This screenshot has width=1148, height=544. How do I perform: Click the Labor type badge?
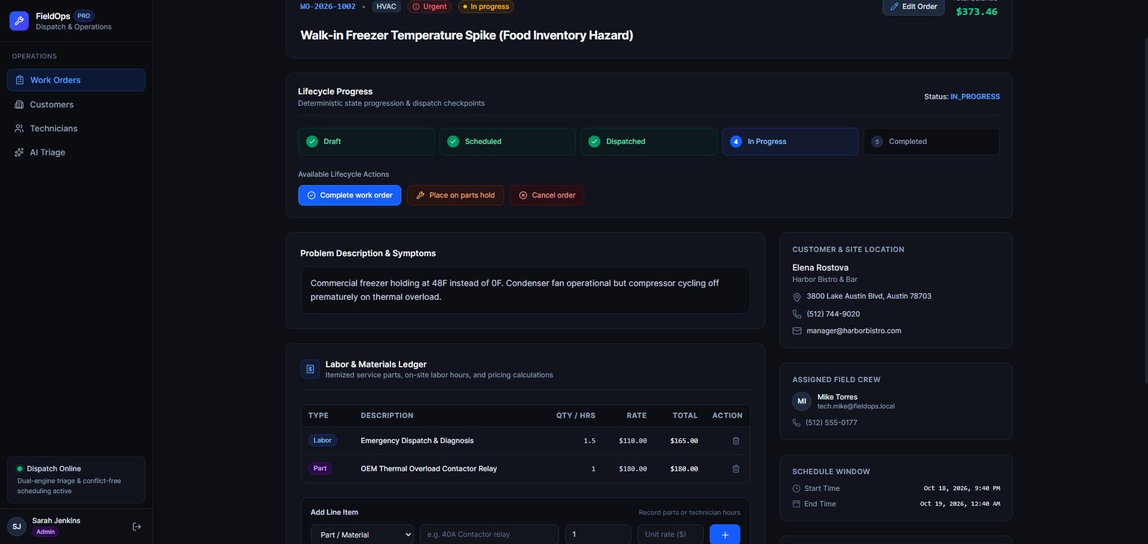coord(323,441)
